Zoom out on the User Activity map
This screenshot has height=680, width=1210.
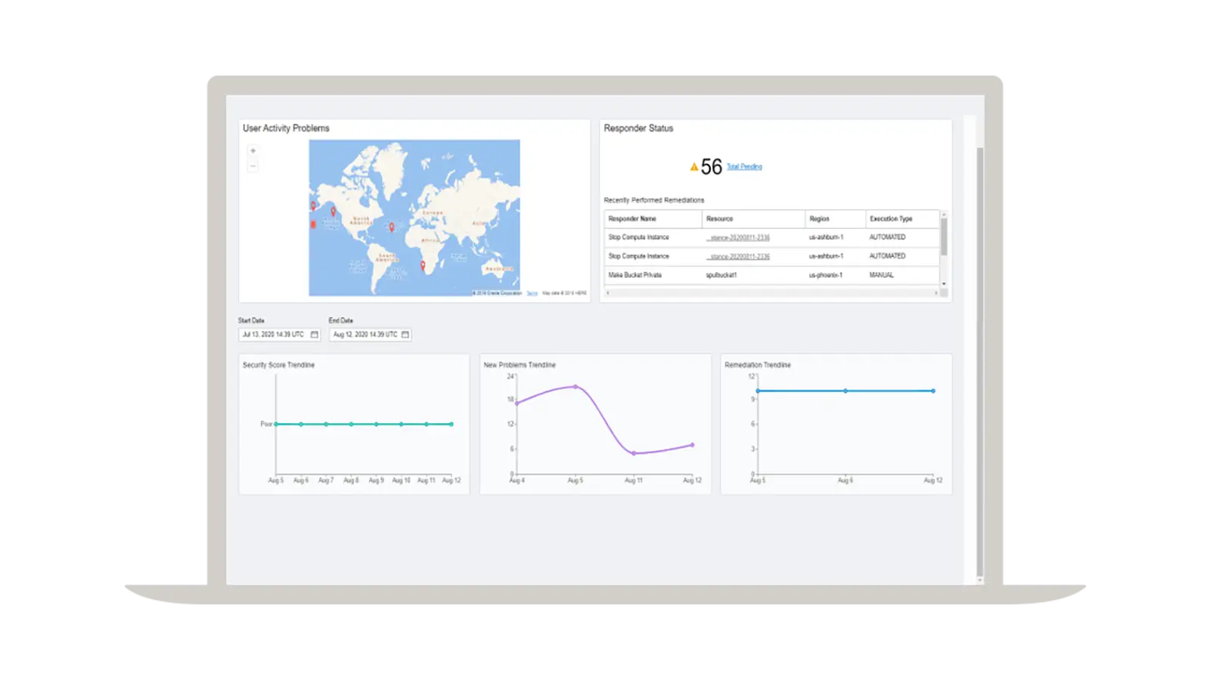[x=253, y=165]
